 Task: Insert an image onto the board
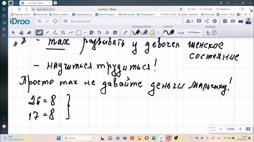[x=115, y=33]
